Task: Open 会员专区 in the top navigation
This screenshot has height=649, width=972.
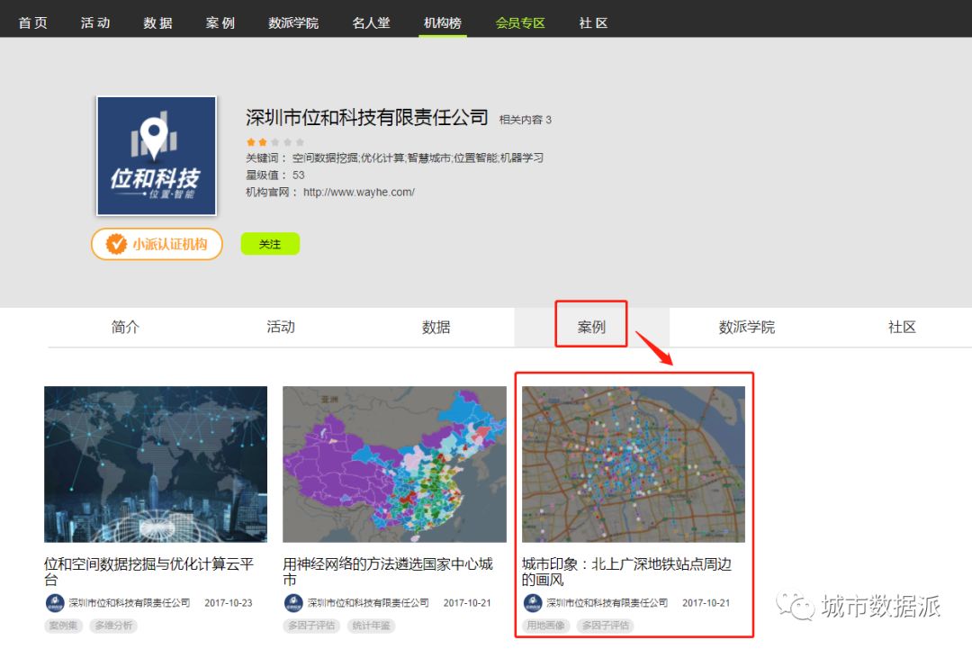Action: coord(520,23)
